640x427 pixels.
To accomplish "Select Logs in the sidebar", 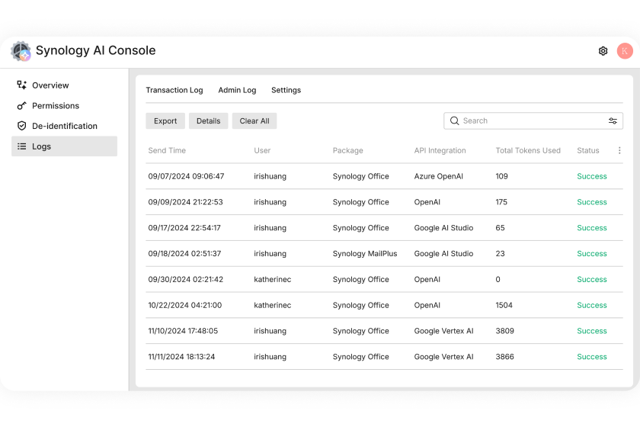I will point(65,146).
